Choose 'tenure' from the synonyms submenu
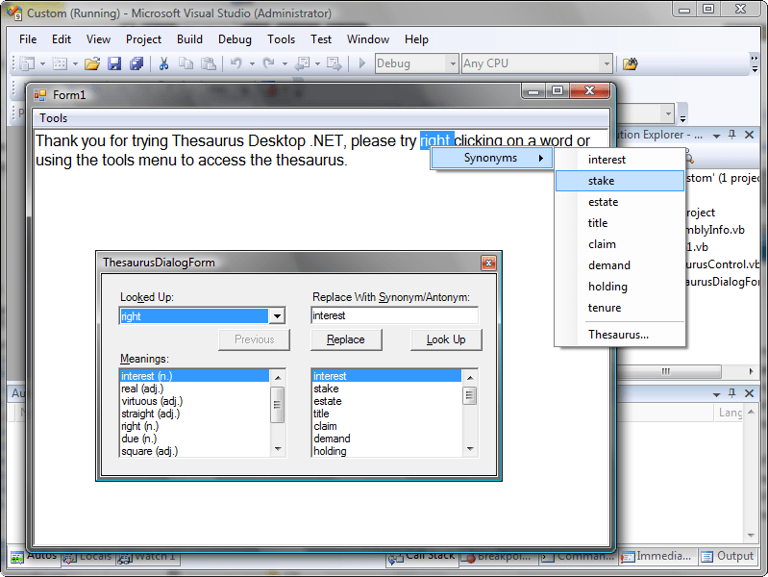The width and height of the screenshot is (768, 577). (620, 308)
